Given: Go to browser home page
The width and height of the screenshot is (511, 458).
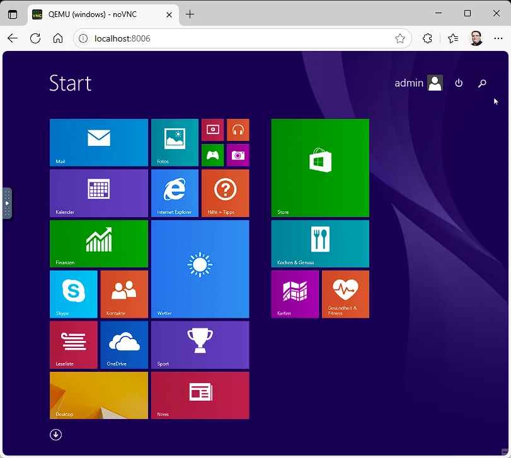Looking at the screenshot, I should pos(58,38).
